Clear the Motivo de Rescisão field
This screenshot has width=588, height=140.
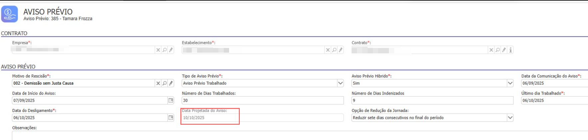coord(158,83)
